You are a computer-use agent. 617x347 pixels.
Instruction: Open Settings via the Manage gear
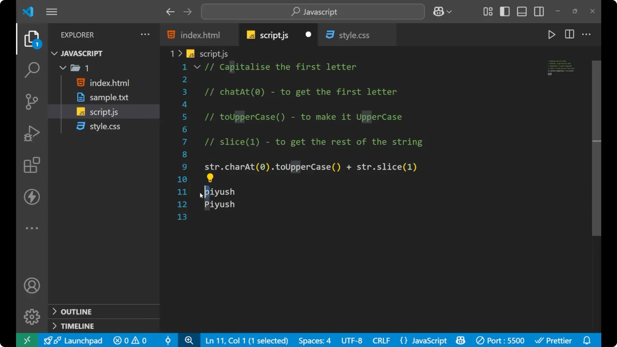click(31, 316)
